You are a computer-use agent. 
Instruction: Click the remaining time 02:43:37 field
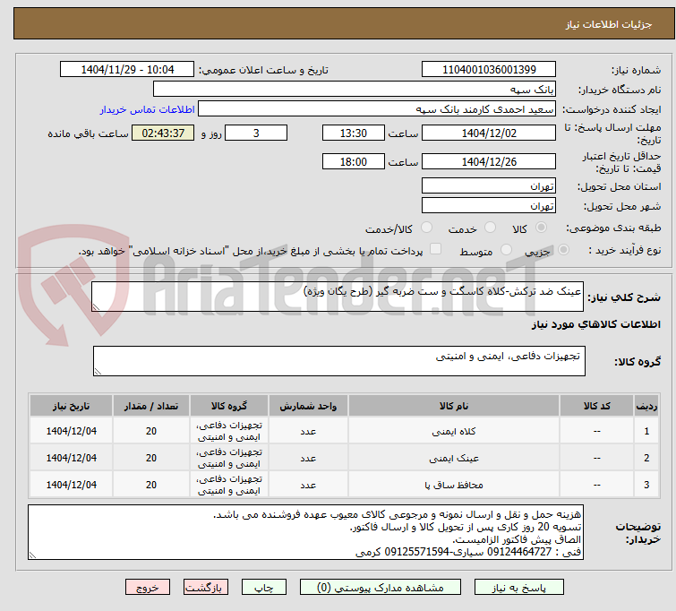coord(163,133)
